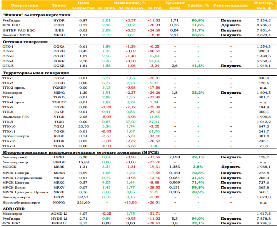Image resolution: width=277 pixels, height=227 pixels.
Task: Click the 'Оптовая генерация' section heading
Action: coord(25,42)
